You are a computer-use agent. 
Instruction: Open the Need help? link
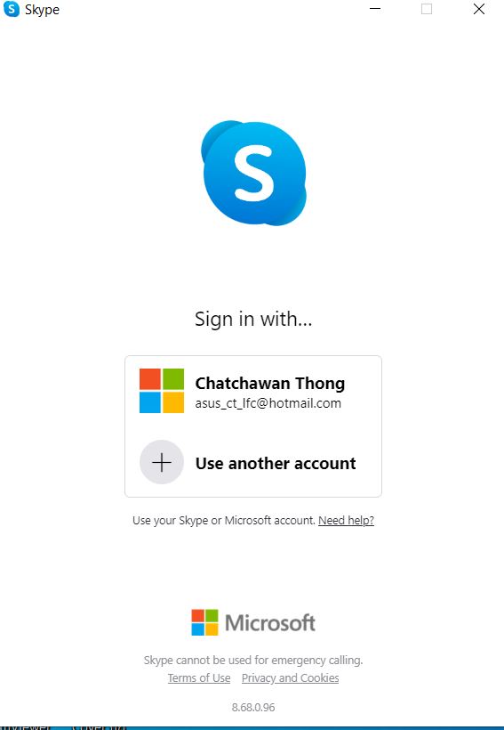(346, 521)
